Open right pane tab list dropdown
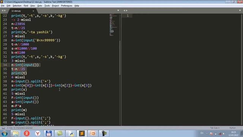Image resolution: width=243 pixels, height=137 pixels. pyautogui.click(x=240, y=11)
